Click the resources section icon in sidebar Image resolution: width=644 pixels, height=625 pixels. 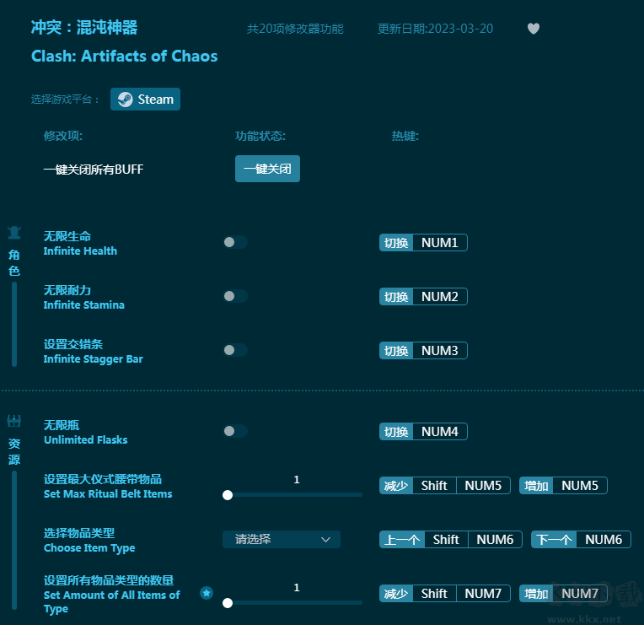pos(14,421)
